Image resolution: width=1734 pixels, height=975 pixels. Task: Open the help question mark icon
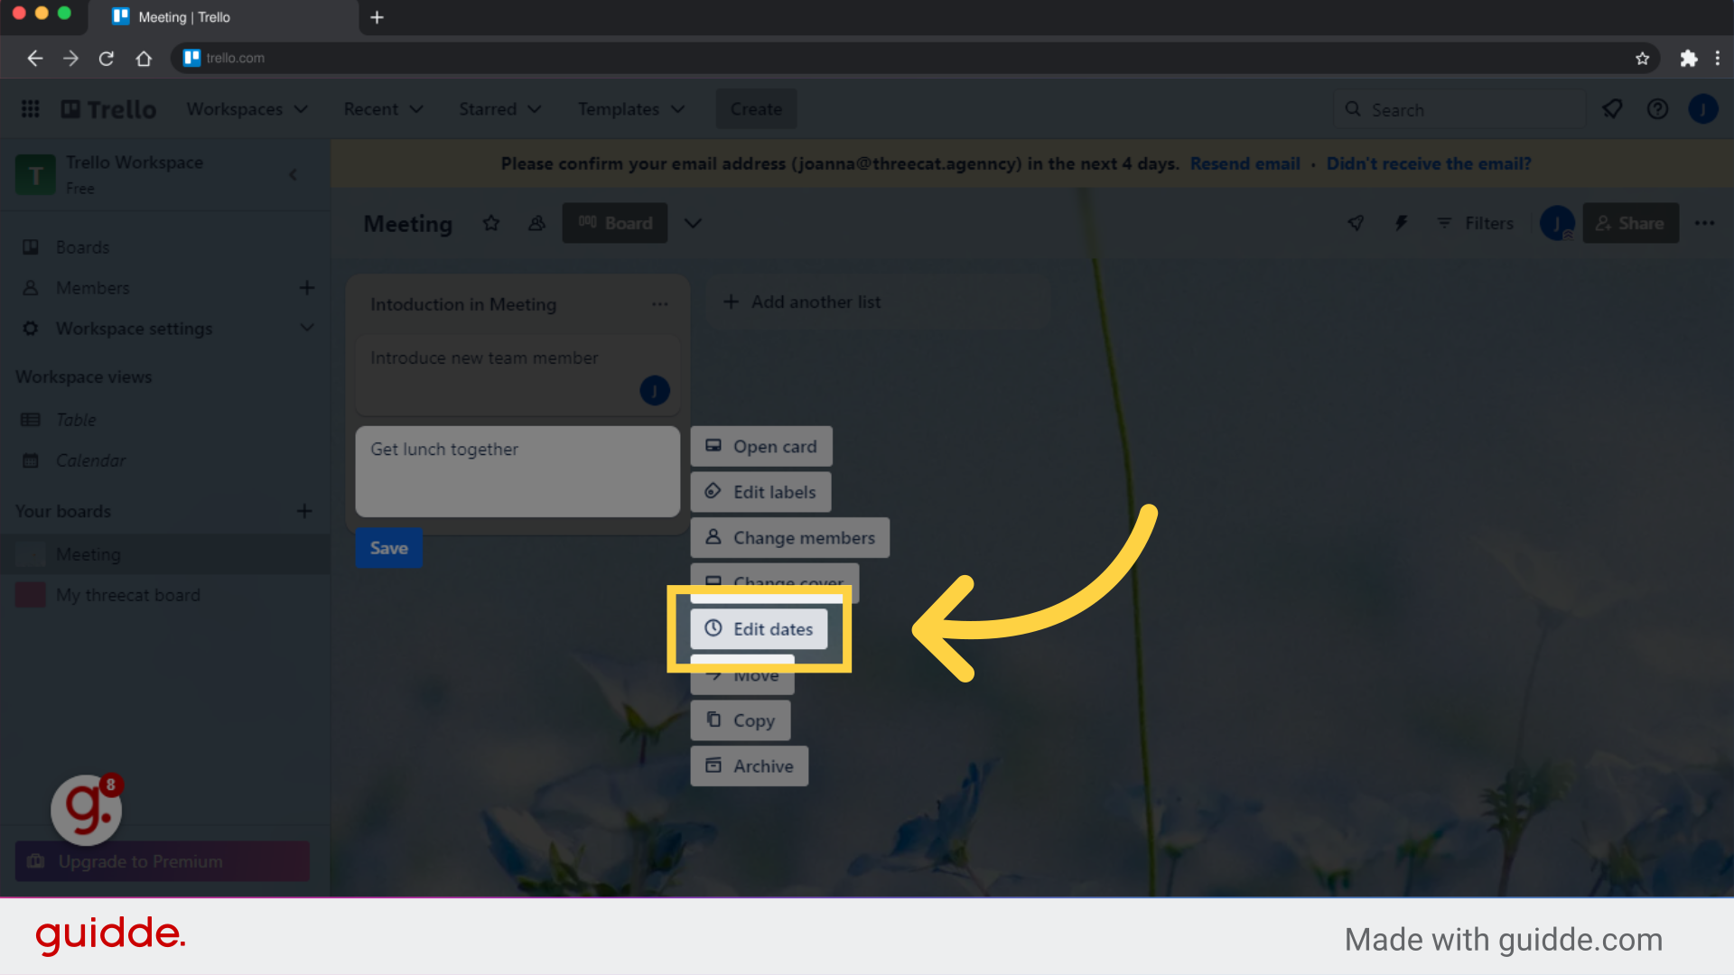click(1657, 108)
